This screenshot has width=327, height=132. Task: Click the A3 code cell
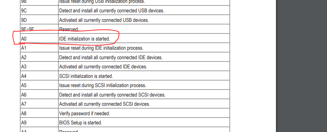pos(39,66)
